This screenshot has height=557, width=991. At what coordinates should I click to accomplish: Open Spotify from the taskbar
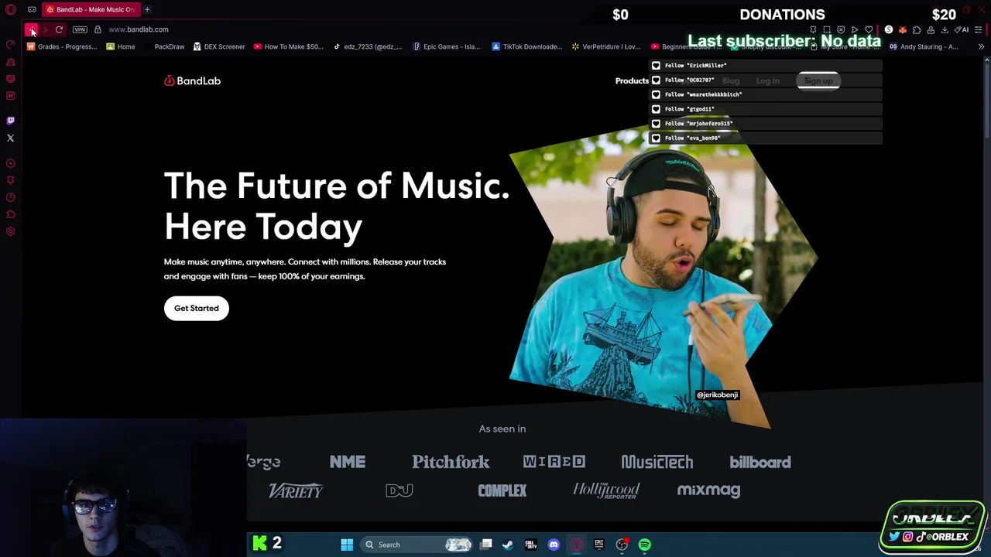pos(645,545)
